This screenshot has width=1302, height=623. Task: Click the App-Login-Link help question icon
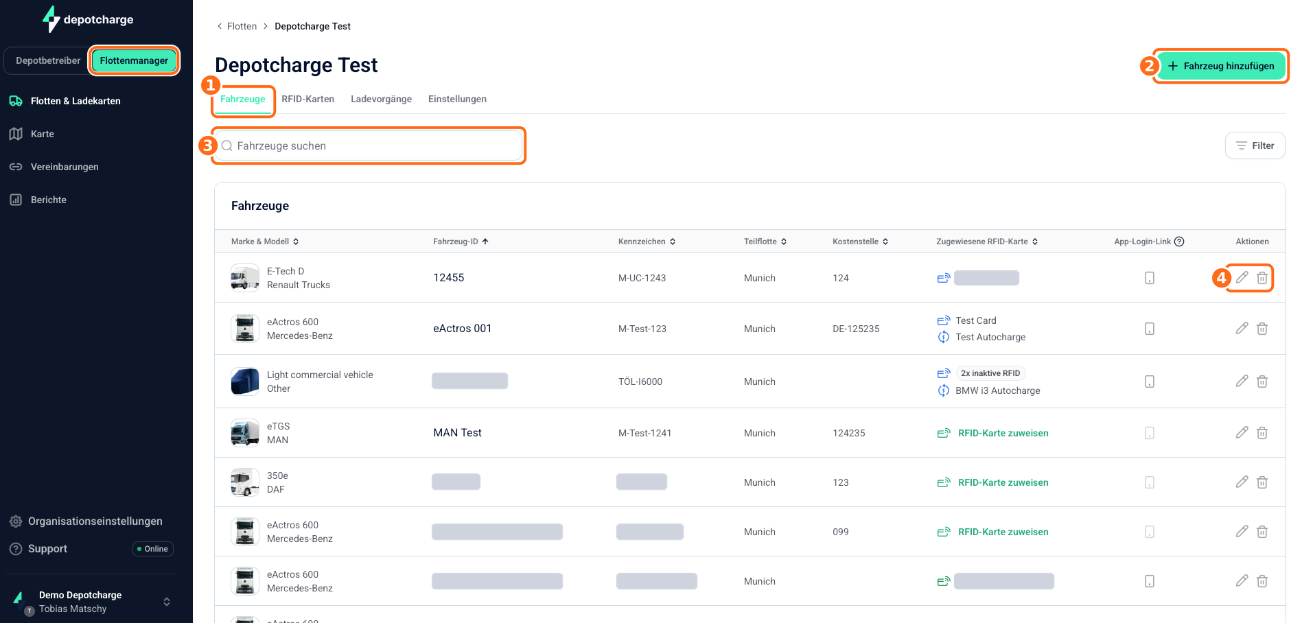1179,242
